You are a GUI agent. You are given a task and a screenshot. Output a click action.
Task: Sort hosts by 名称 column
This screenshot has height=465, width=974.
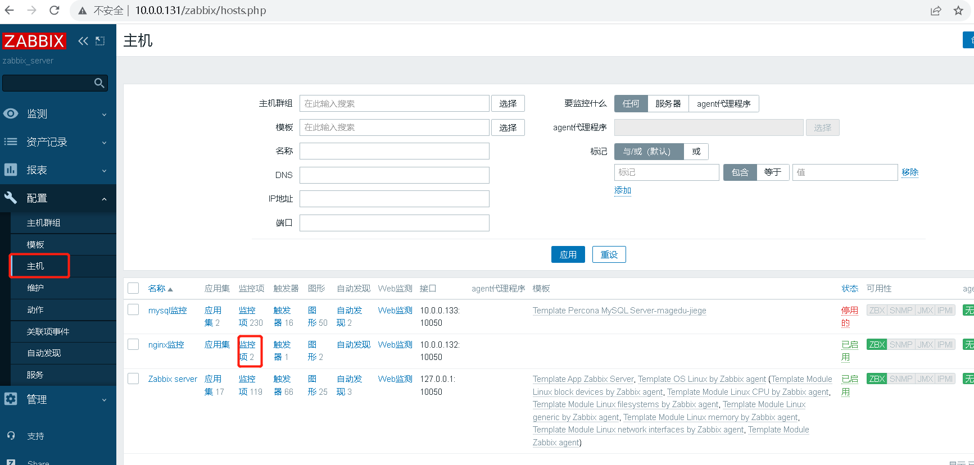coord(160,289)
